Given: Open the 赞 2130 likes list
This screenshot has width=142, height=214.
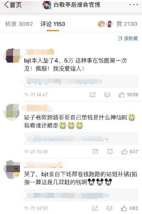Looking at the screenshot, I should [x=127, y=24].
